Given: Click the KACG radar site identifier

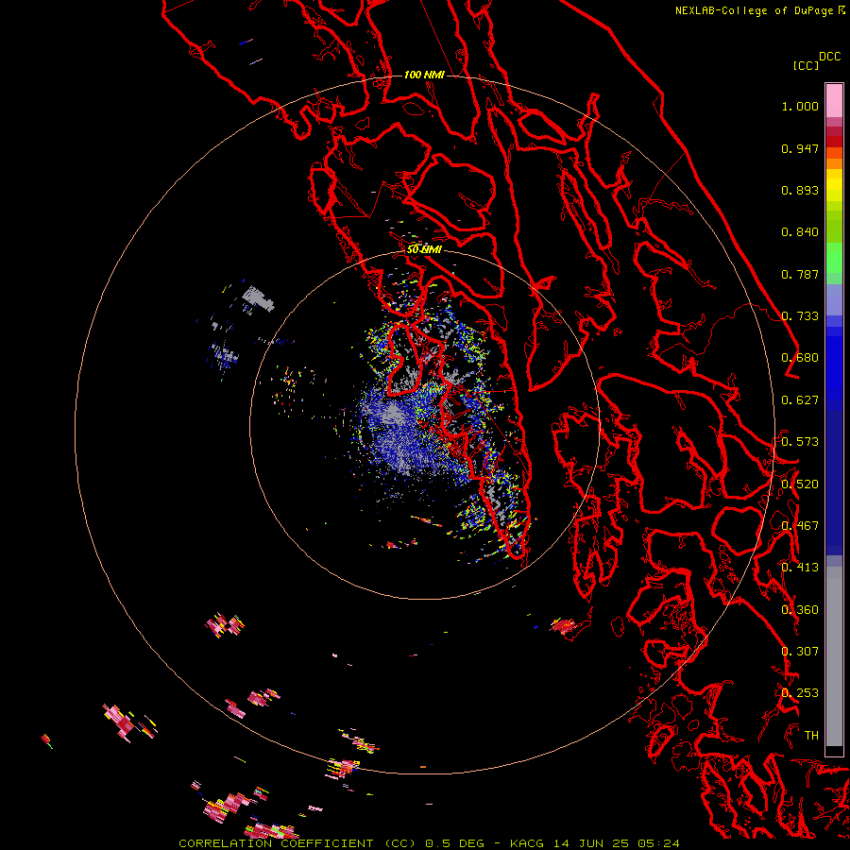Looking at the screenshot, I should pos(526,843).
